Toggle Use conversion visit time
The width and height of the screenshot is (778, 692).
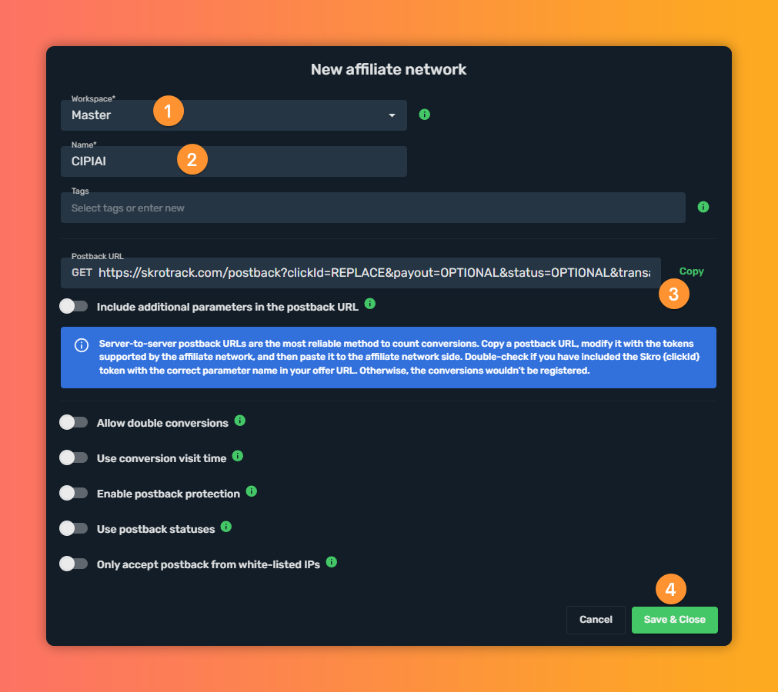coord(73,457)
